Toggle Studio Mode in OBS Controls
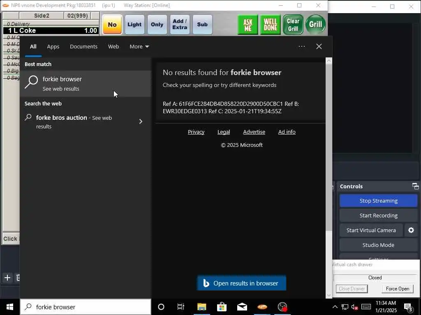The height and width of the screenshot is (315, 421). (x=378, y=245)
